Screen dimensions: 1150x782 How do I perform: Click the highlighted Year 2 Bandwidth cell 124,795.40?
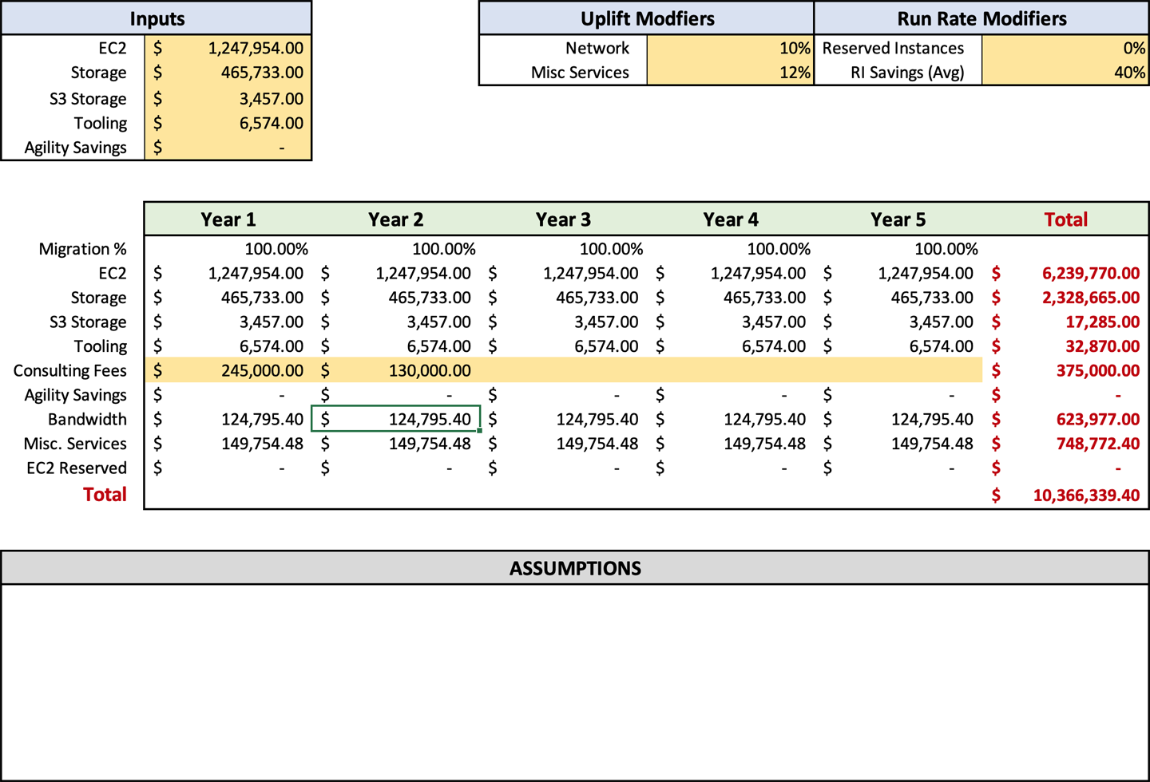[396, 419]
